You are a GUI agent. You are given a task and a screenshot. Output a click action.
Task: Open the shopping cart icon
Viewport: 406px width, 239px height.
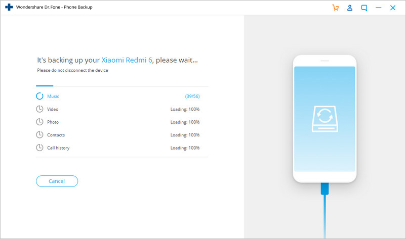(x=335, y=8)
